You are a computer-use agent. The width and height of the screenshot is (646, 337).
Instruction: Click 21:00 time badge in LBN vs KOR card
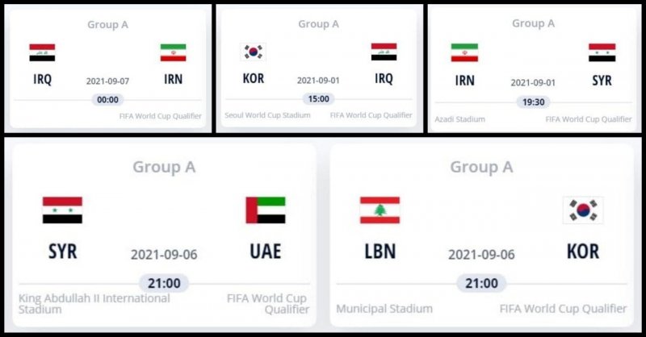click(x=481, y=283)
